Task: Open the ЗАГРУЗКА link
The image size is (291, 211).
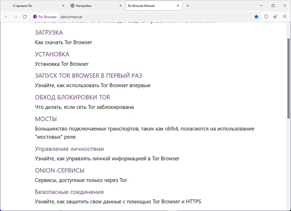Action: [49, 33]
